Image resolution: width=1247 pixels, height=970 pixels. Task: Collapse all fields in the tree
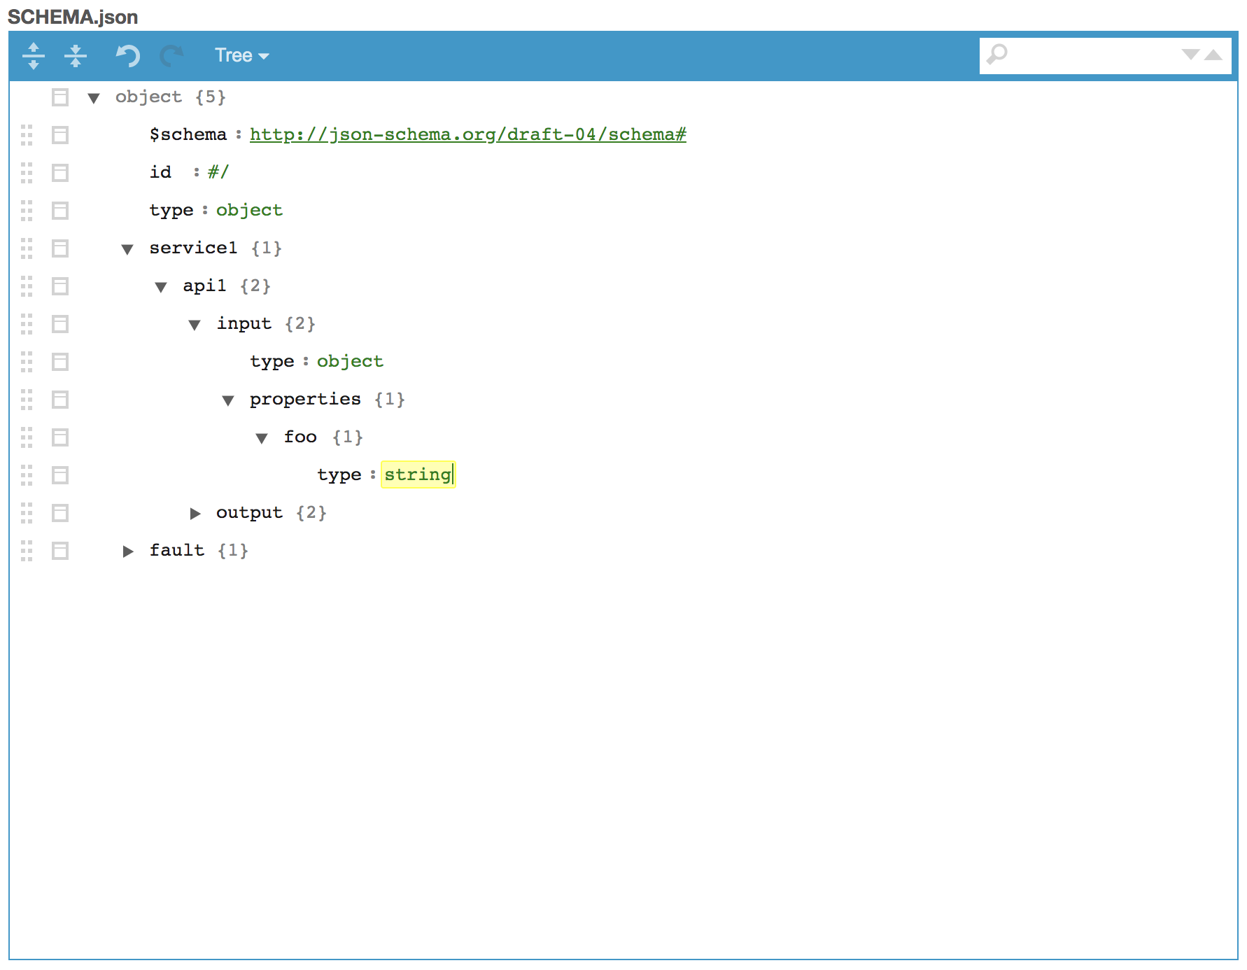tap(76, 55)
